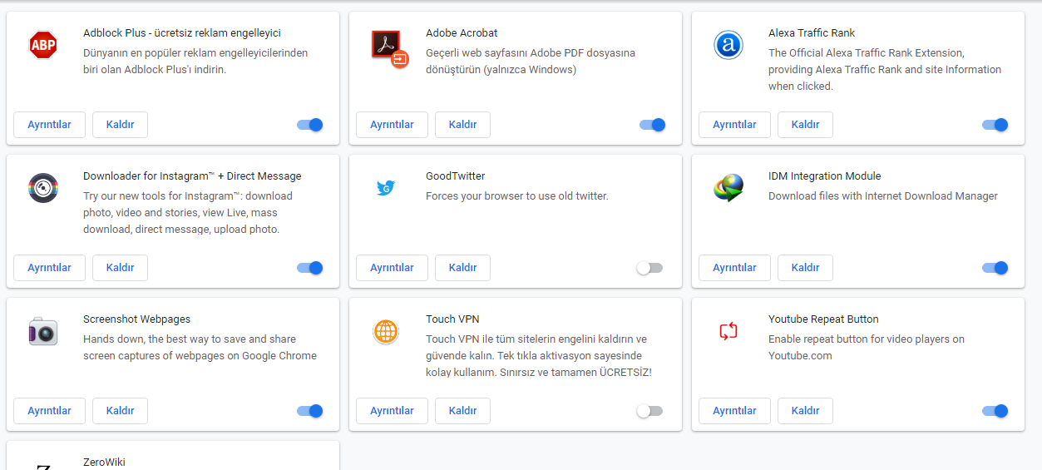The width and height of the screenshot is (1042, 470).
Task: Enable the GoodTwitter extension toggle
Action: point(649,268)
